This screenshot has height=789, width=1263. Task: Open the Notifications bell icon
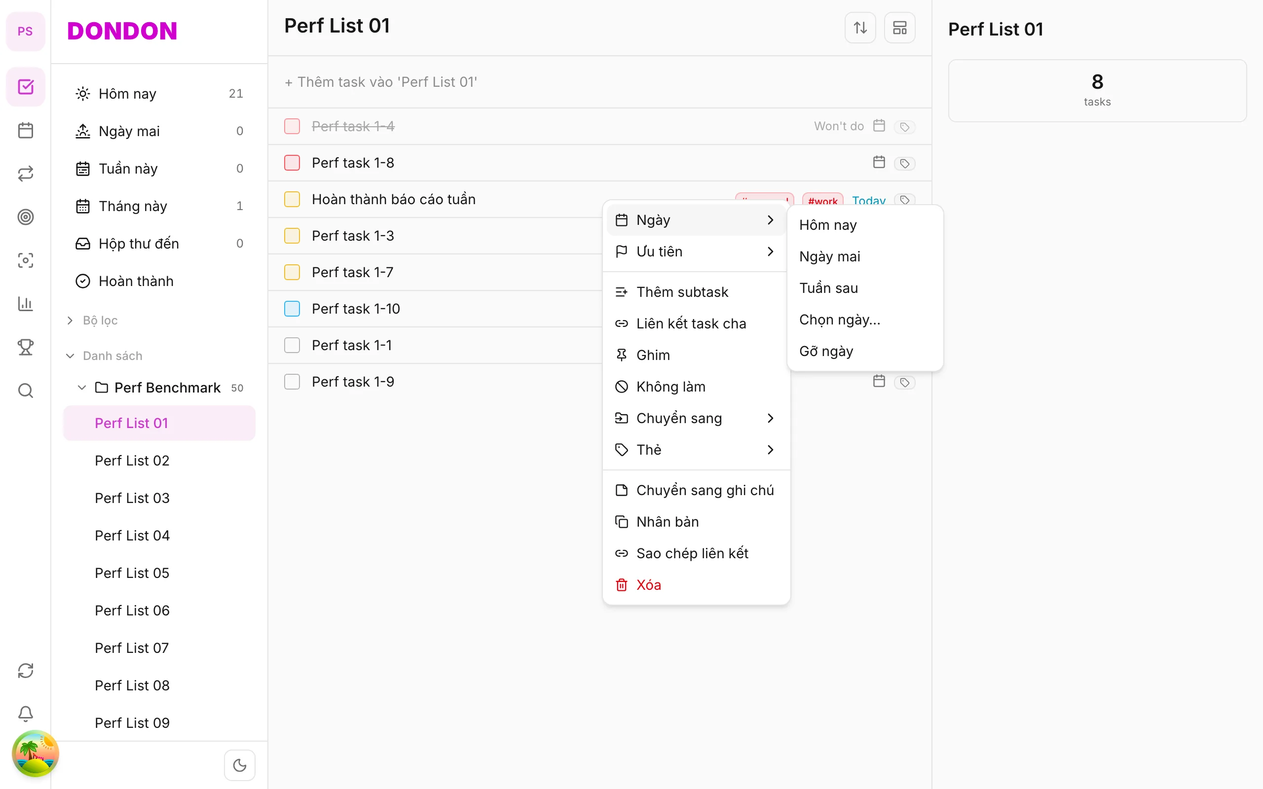pos(25,714)
